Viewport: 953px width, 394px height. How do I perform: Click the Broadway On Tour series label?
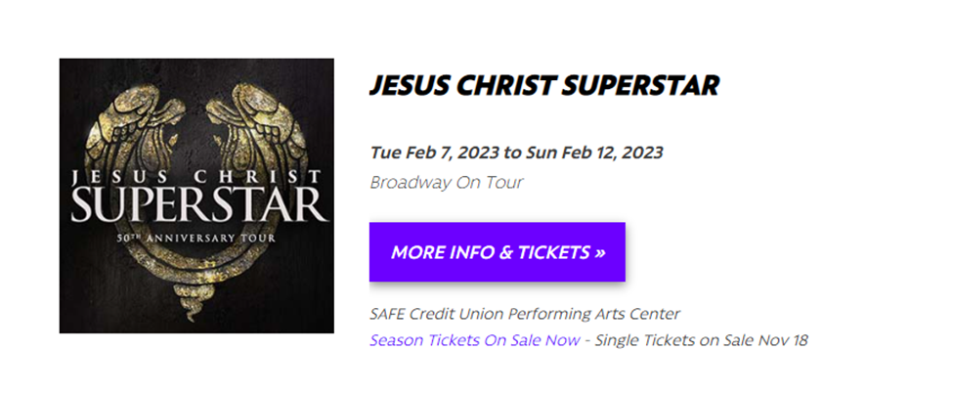(447, 182)
